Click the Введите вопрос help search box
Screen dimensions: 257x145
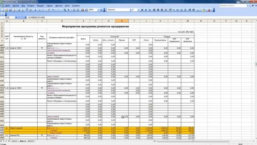pos(233,6)
